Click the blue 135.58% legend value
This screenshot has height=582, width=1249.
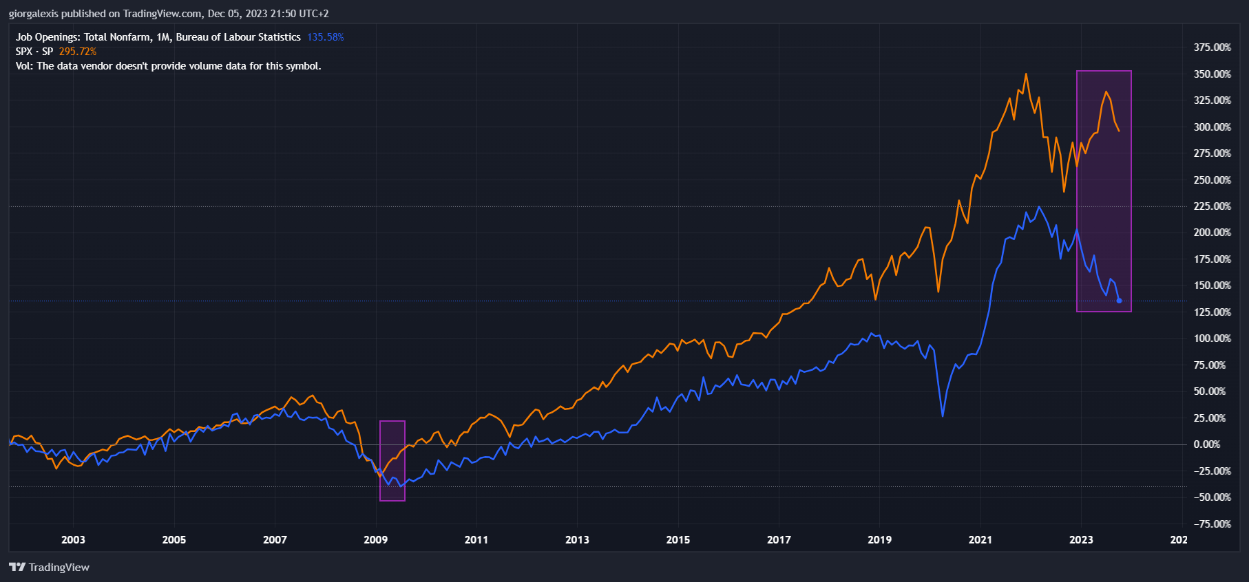point(325,37)
